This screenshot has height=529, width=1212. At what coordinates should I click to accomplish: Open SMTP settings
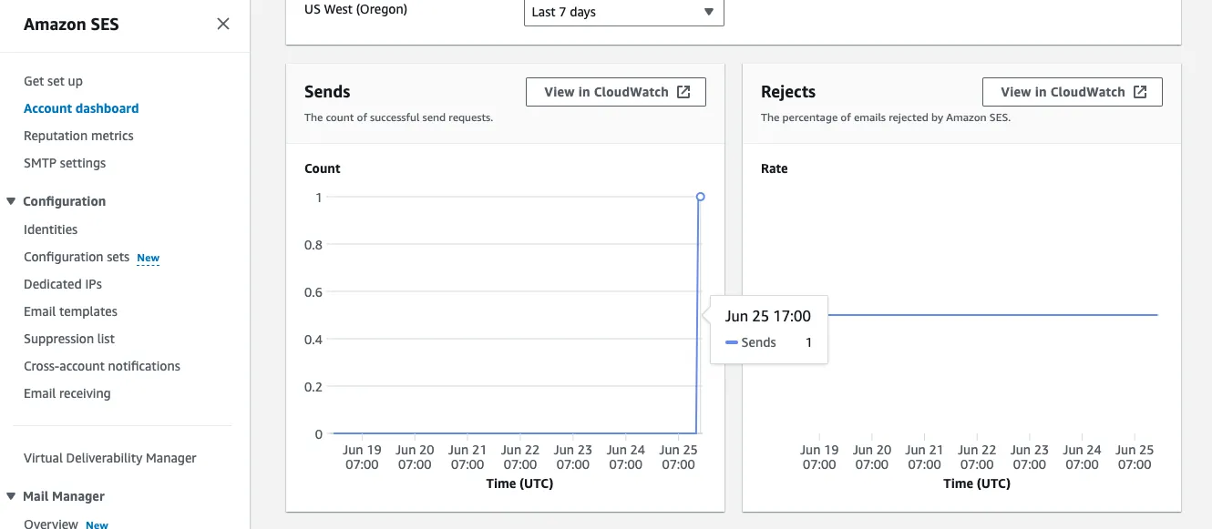[x=65, y=163]
